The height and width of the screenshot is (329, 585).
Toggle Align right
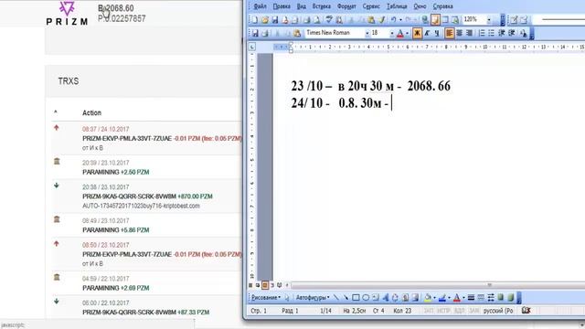[x=469, y=33]
